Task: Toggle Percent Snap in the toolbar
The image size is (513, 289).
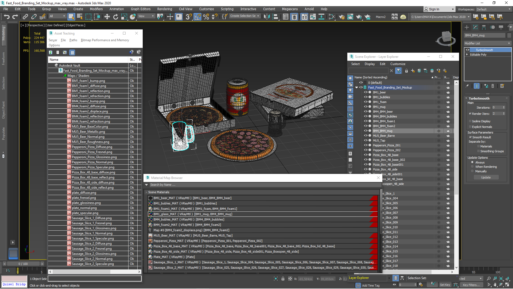Action: click(206, 17)
